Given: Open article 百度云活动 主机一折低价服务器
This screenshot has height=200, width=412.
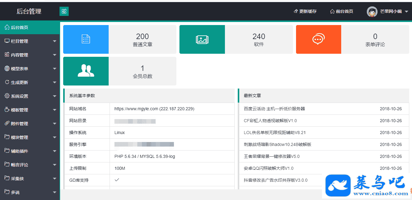Looking at the screenshot, I should pos(274,109).
